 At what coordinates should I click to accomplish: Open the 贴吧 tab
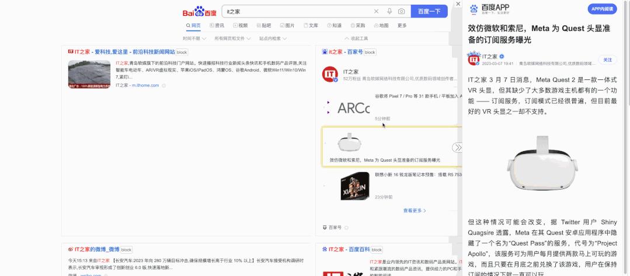pos(263,25)
